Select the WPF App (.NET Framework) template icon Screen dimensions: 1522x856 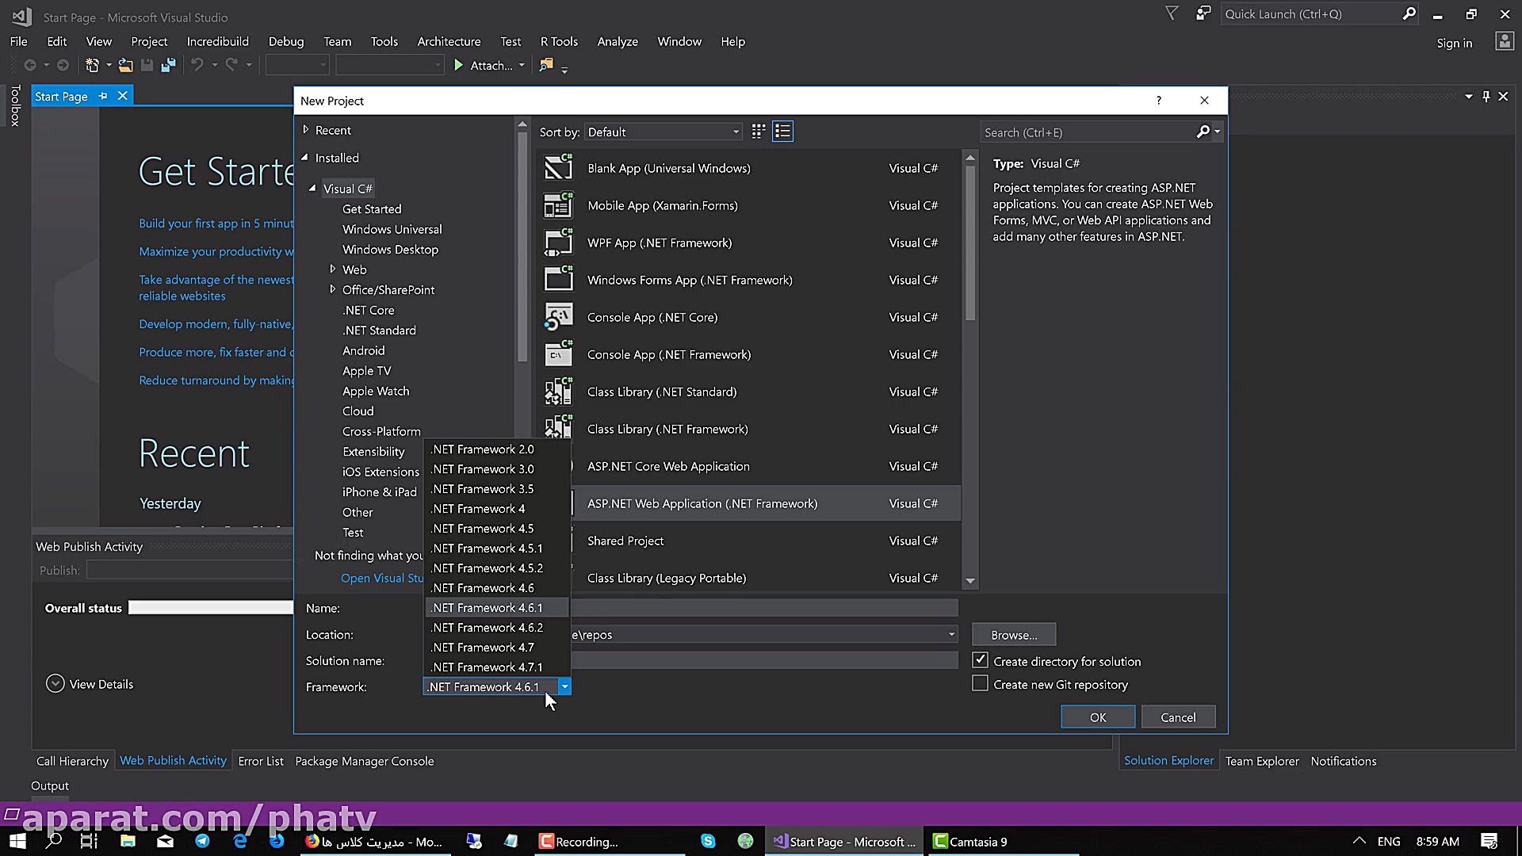[559, 243]
